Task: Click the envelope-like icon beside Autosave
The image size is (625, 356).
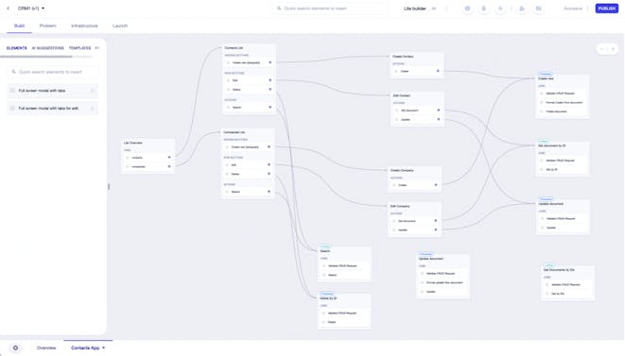Action: coord(539,8)
